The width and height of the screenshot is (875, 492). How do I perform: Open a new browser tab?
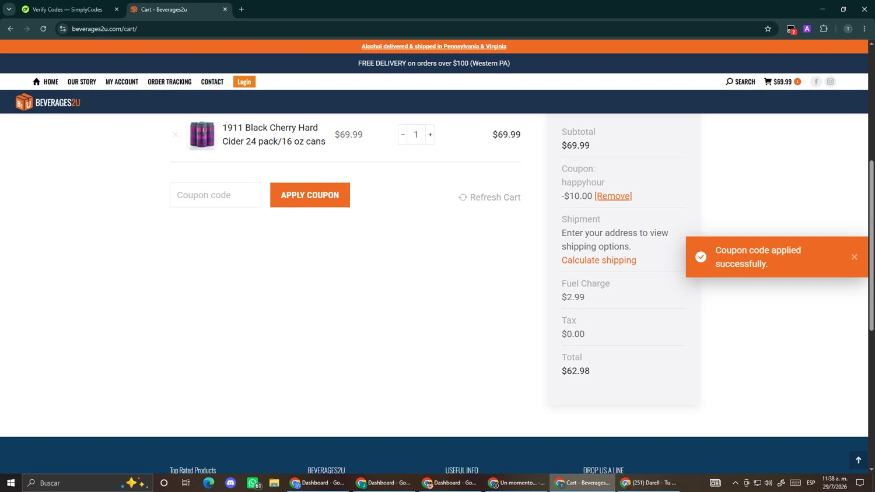[x=242, y=9]
